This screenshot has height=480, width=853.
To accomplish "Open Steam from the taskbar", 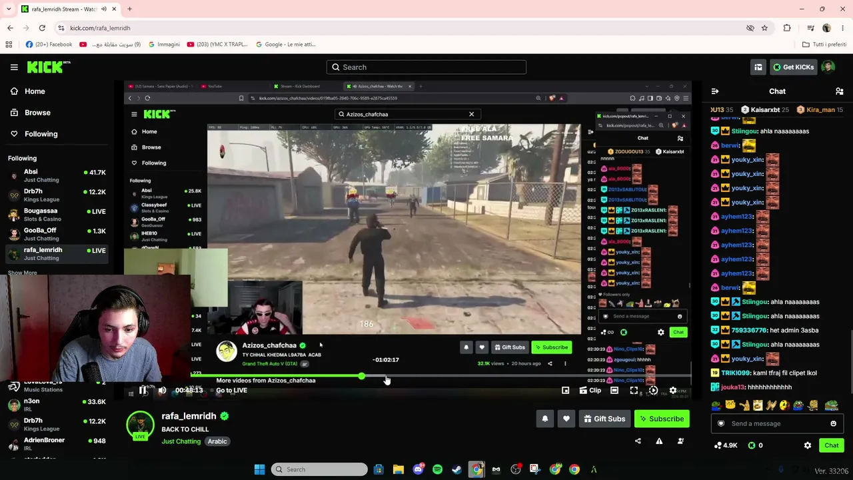I will pyautogui.click(x=456, y=469).
